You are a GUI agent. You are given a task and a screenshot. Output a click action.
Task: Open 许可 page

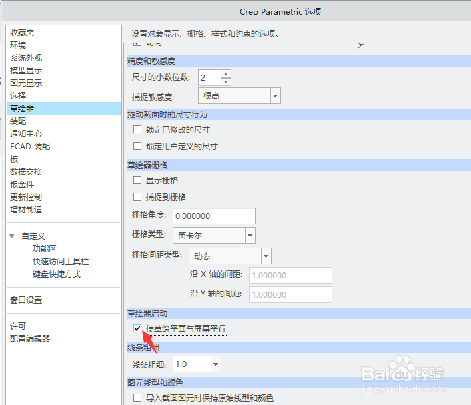tap(18, 326)
